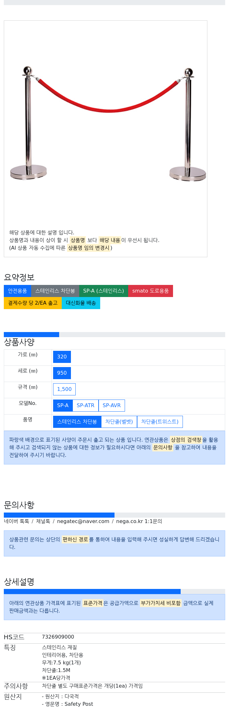The image size is (229, 708).
Task: Select the 안전용품 tag
Action: [x=17, y=291]
